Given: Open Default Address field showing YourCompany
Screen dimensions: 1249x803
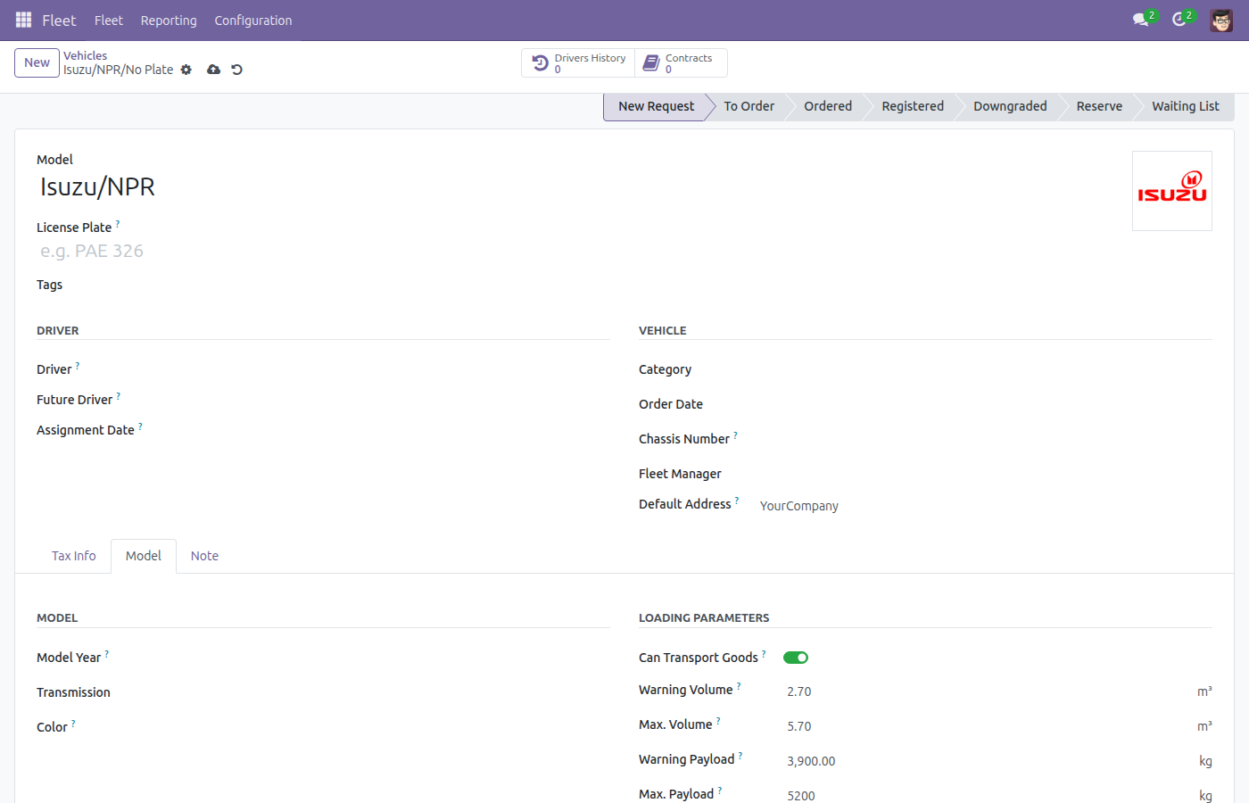Looking at the screenshot, I should pos(986,506).
